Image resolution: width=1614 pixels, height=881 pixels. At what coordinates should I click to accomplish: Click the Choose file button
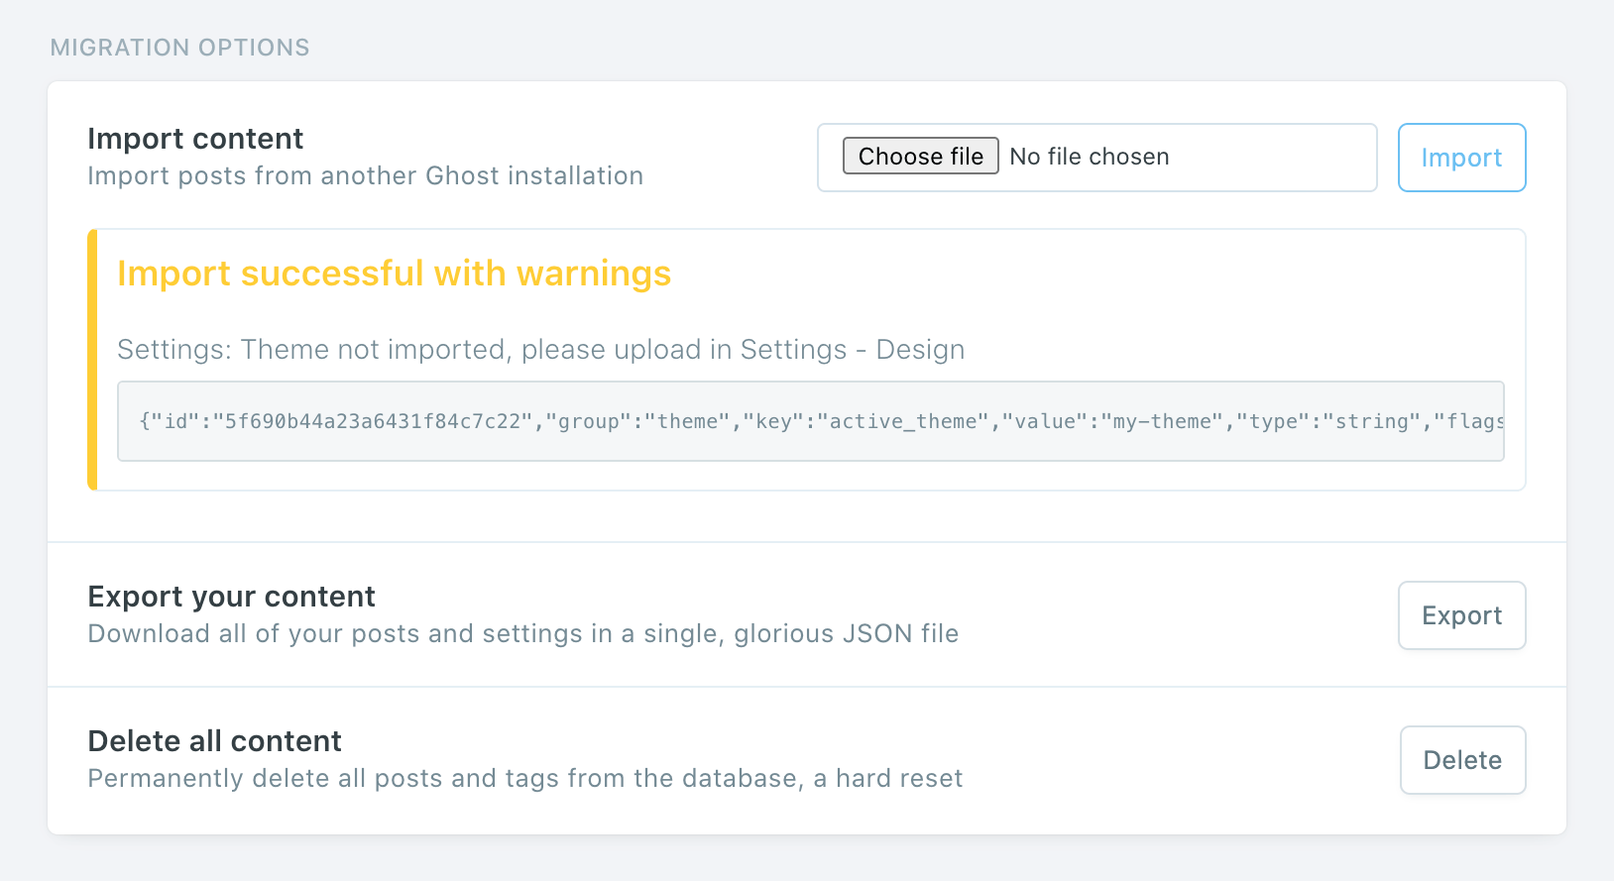tap(920, 157)
